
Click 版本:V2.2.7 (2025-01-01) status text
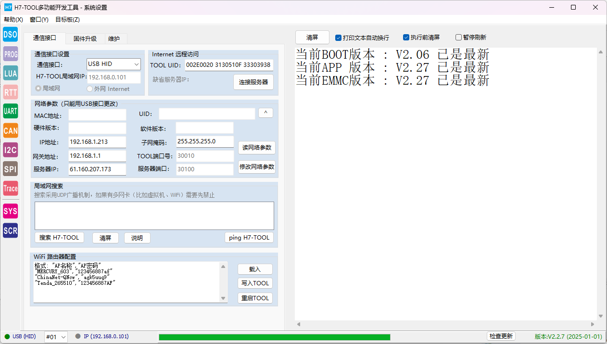point(569,337)
